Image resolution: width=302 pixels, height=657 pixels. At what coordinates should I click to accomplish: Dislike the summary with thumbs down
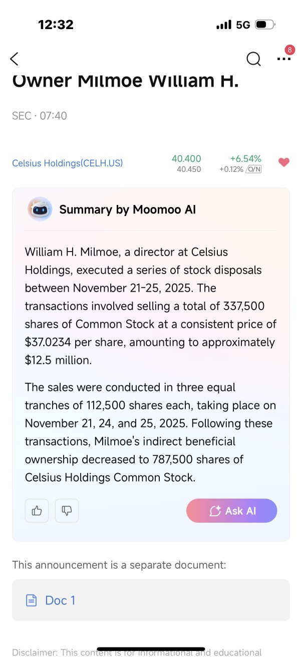pyautogui.click(x=67, y=511)
